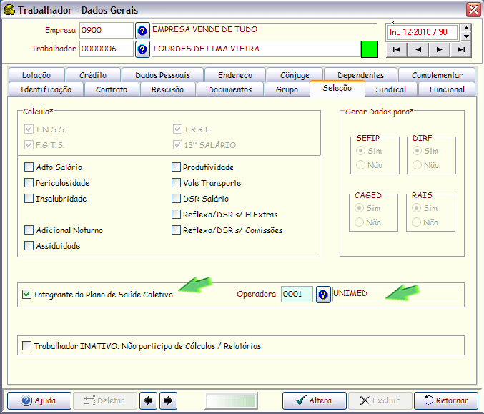Close the Trabalhador Dados Gerais window
Screen dimensions: 484x414
click(x=473, y=9)
